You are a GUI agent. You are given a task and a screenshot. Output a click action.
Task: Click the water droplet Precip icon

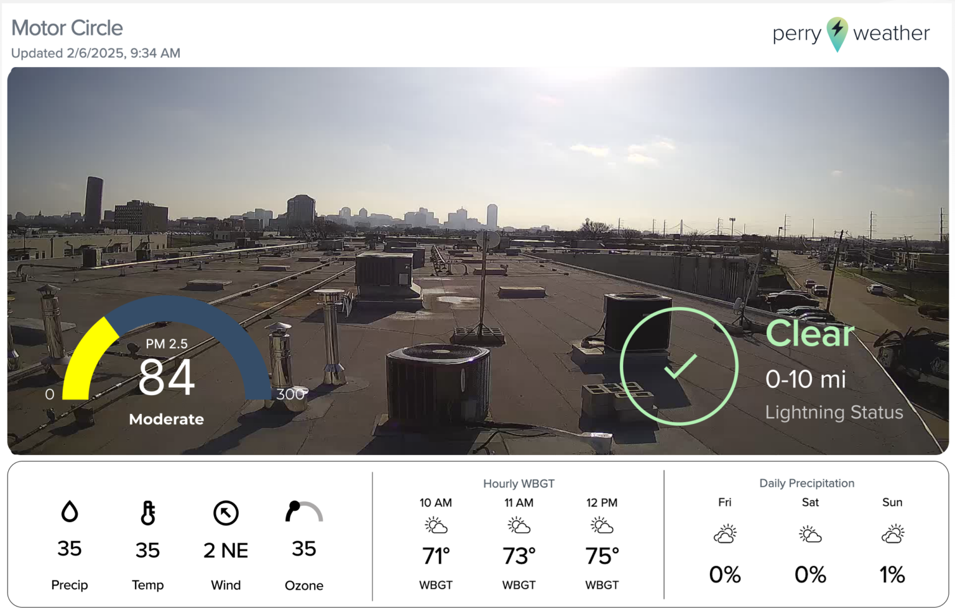(x=69, y=511)
